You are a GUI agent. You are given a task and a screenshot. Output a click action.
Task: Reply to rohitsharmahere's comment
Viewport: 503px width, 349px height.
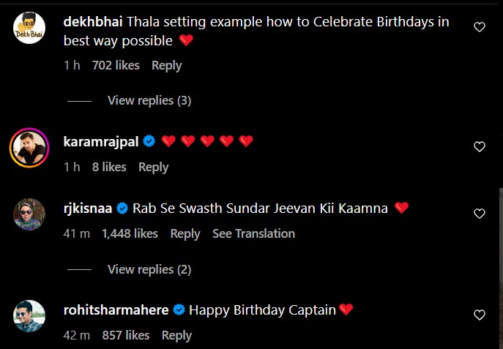[x=176, y=335]
